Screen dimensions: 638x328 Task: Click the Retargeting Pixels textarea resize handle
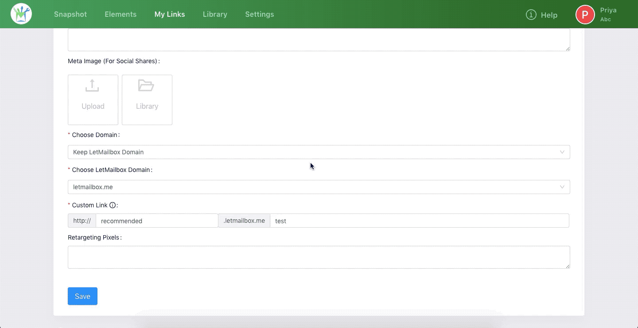(x=568, y=266)
